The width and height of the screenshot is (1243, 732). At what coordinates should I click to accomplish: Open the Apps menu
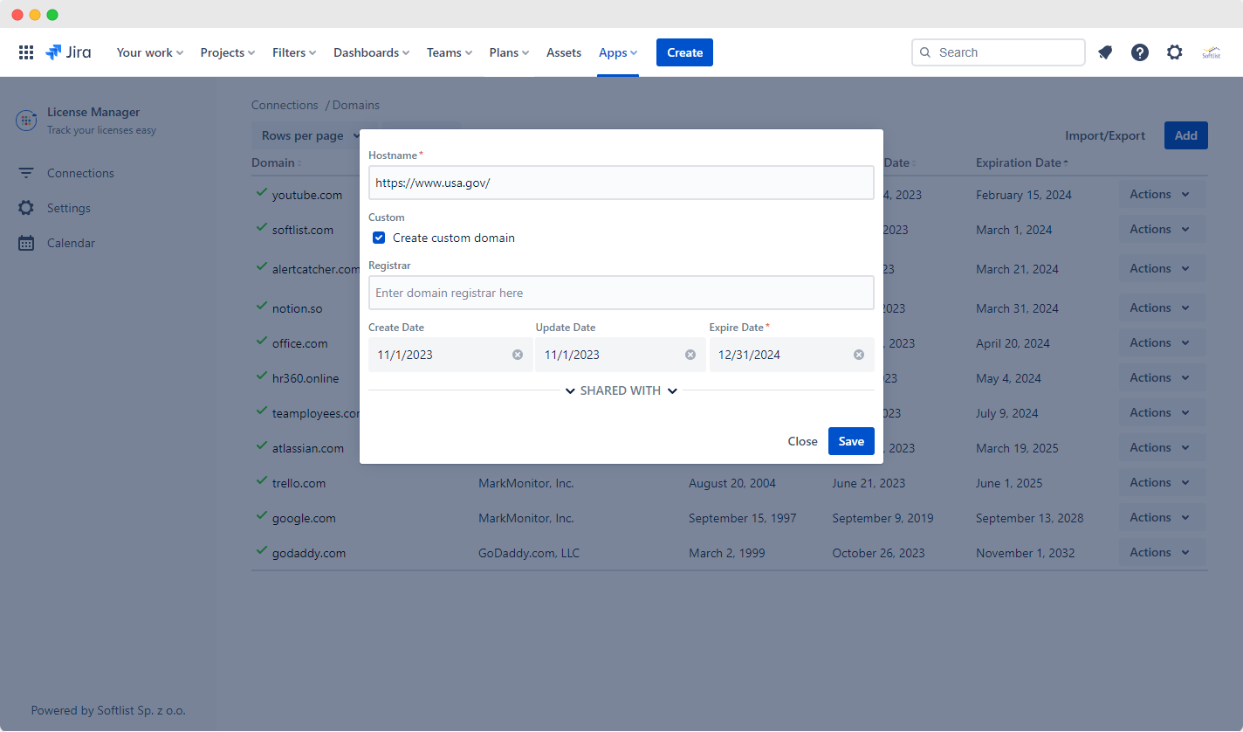[618, 52]
